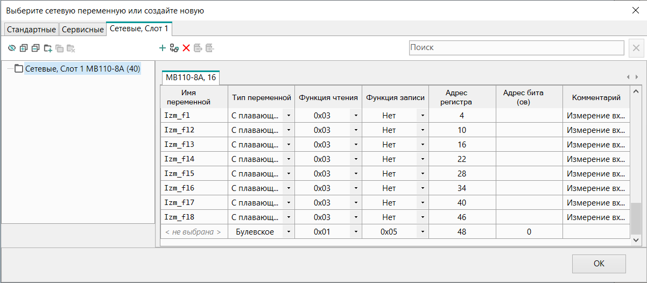Click the green plus add variable icon
Viewport: 647px width, 283px height.
click(162, 48)
